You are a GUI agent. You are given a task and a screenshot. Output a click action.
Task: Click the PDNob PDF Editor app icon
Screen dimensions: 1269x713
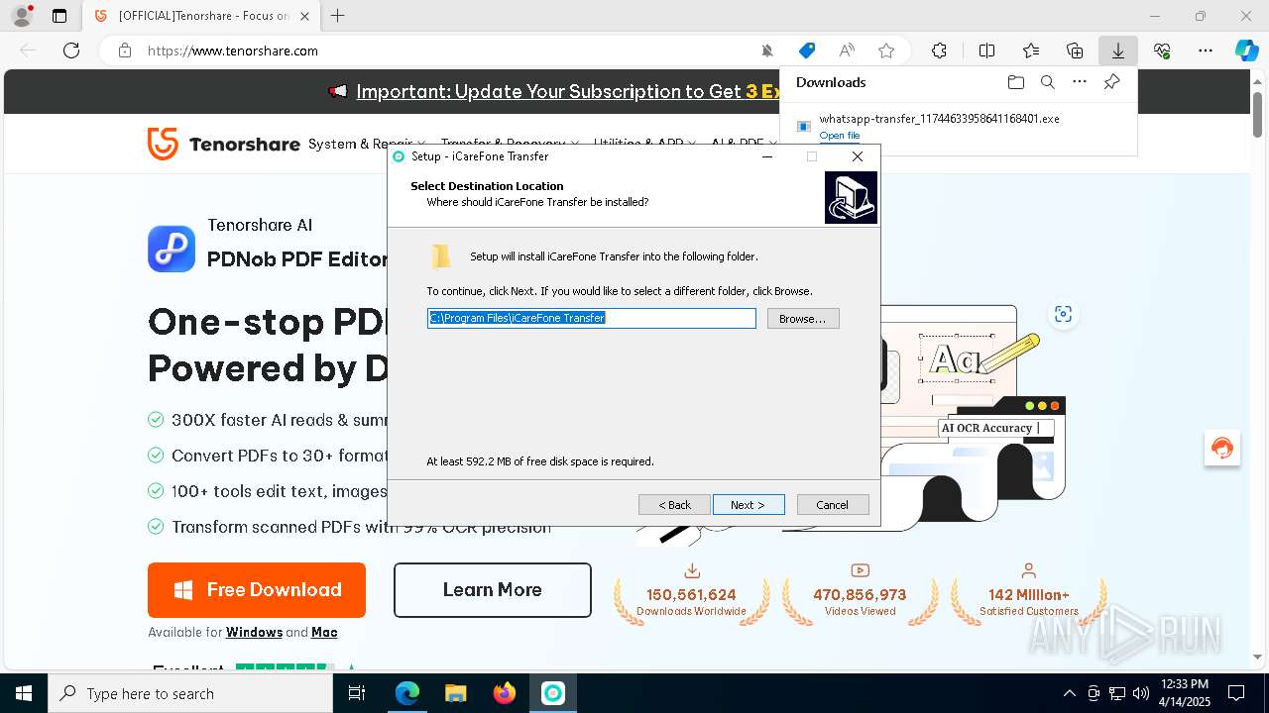172,249
